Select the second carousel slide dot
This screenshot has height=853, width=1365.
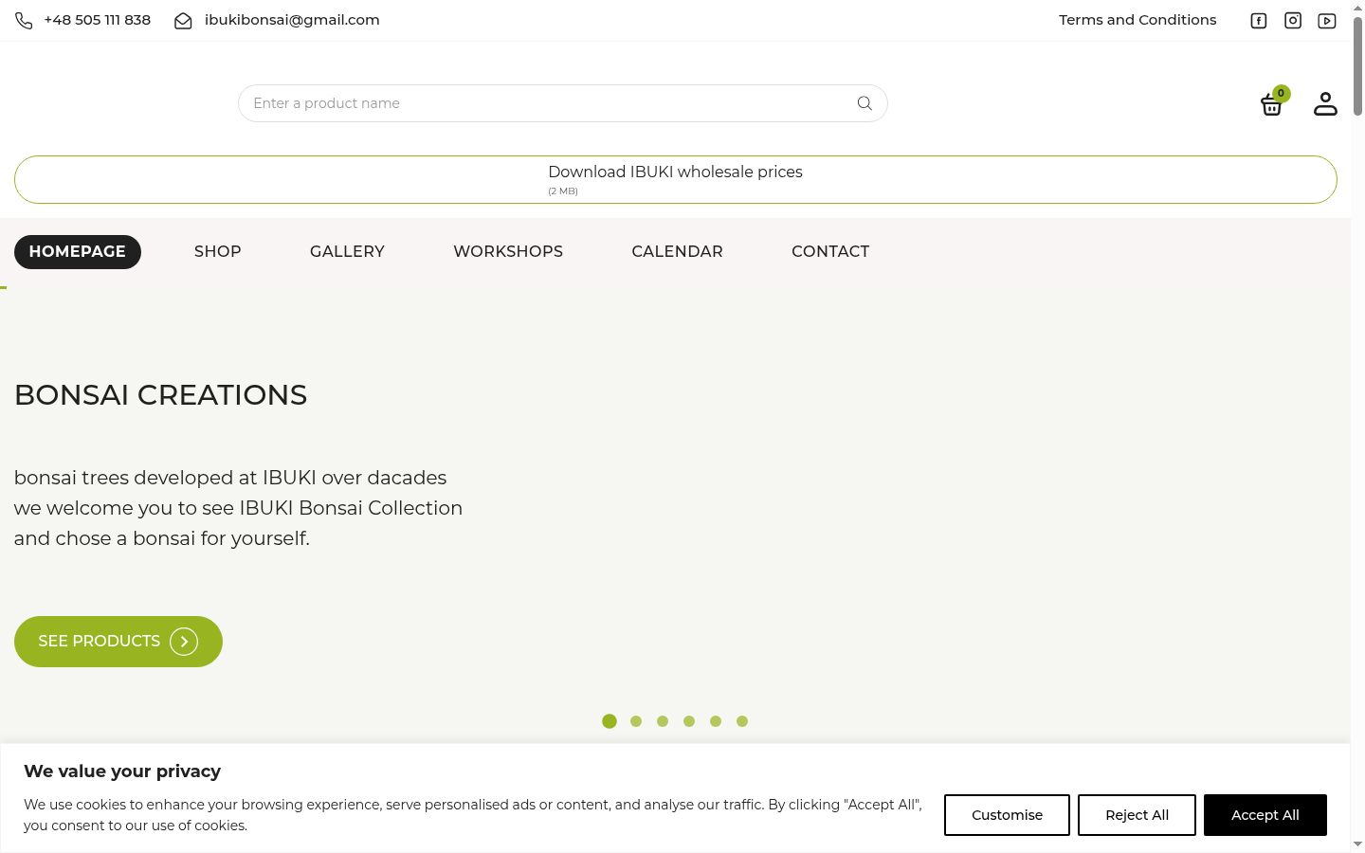[636, 721]
